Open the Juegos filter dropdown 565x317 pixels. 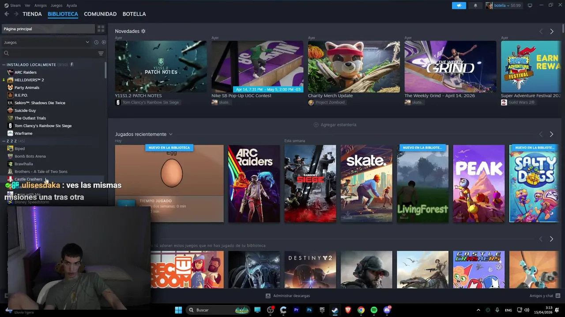[46, 42]
